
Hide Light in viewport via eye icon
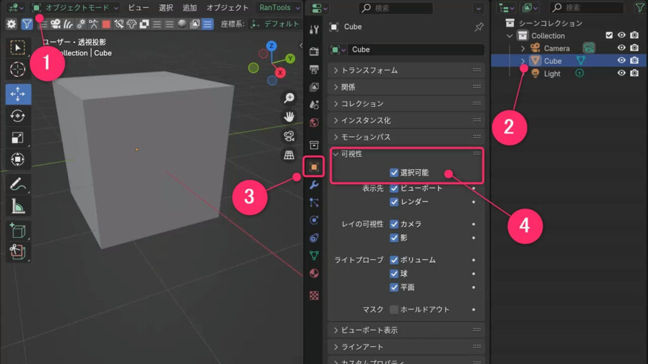[621, 73]
